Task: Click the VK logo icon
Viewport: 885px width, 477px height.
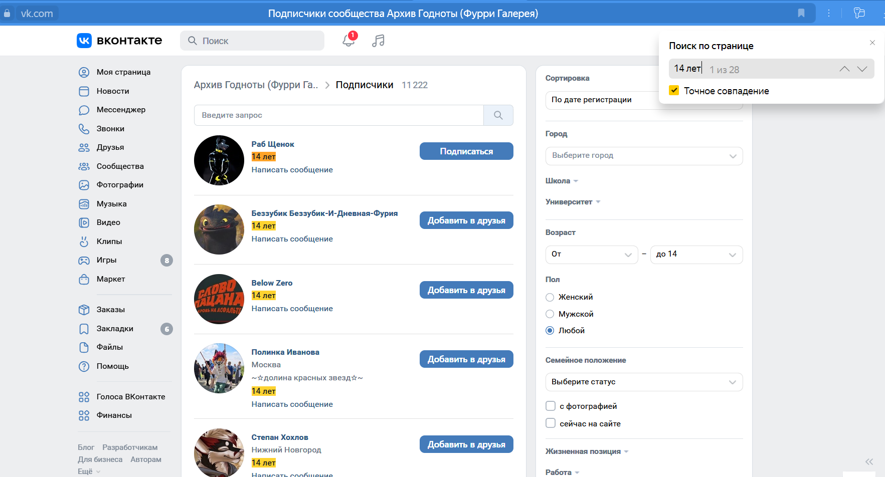Action: (84, 41)
